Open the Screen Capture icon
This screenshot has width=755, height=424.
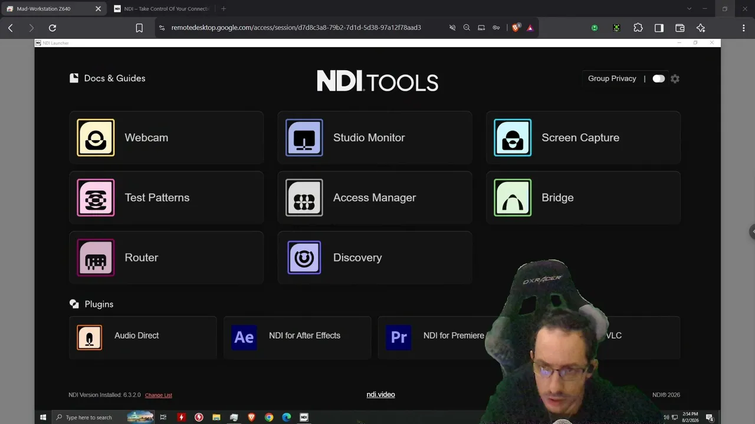[513, 138]
